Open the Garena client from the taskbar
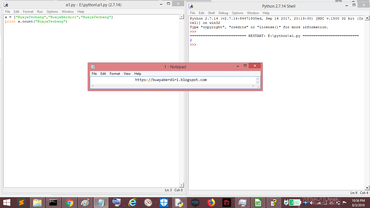The image size is (370, 208). point(226,202)
